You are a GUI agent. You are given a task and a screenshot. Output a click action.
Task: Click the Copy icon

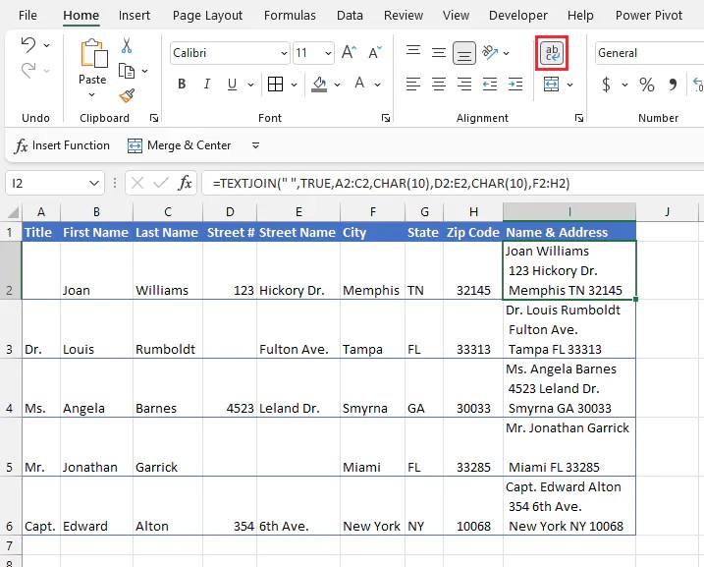click(x=127, y=71)
